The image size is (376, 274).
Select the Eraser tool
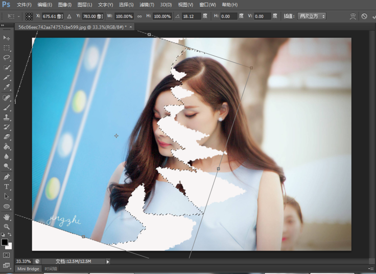[7, 137]
